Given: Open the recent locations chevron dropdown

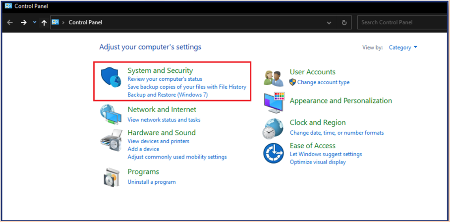Looking at the screenshot, I should 34,22.
